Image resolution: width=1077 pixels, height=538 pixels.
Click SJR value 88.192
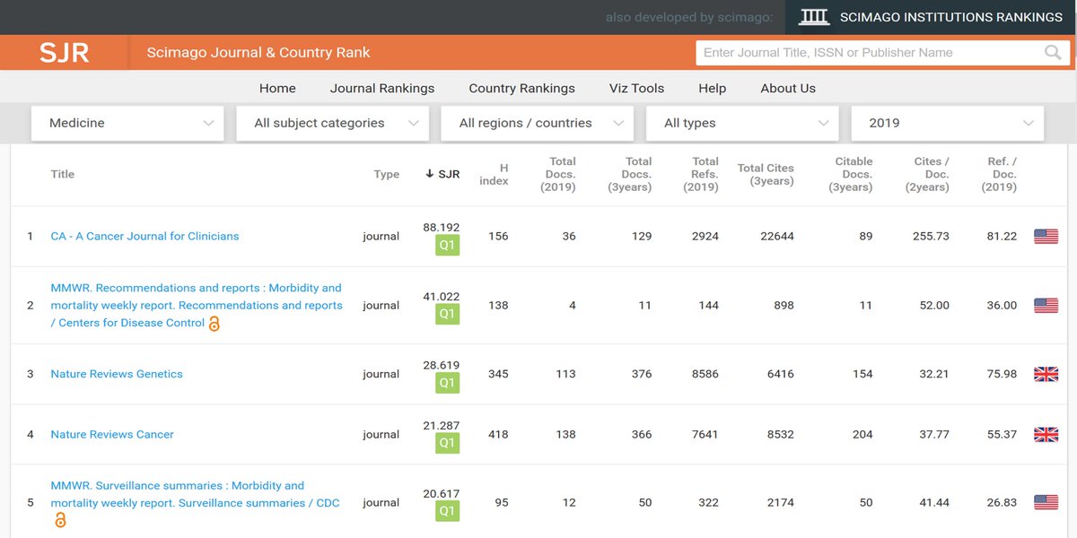[x=442, y=228]
